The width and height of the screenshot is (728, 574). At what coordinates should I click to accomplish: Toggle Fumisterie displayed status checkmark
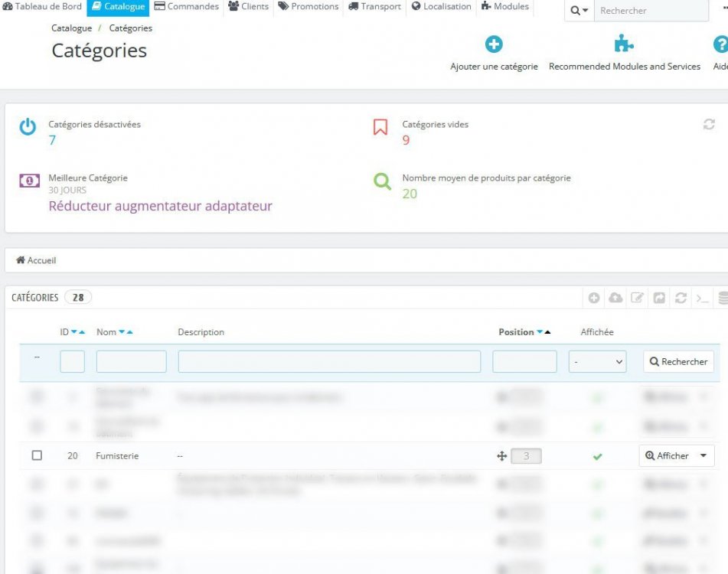point(597,457)
